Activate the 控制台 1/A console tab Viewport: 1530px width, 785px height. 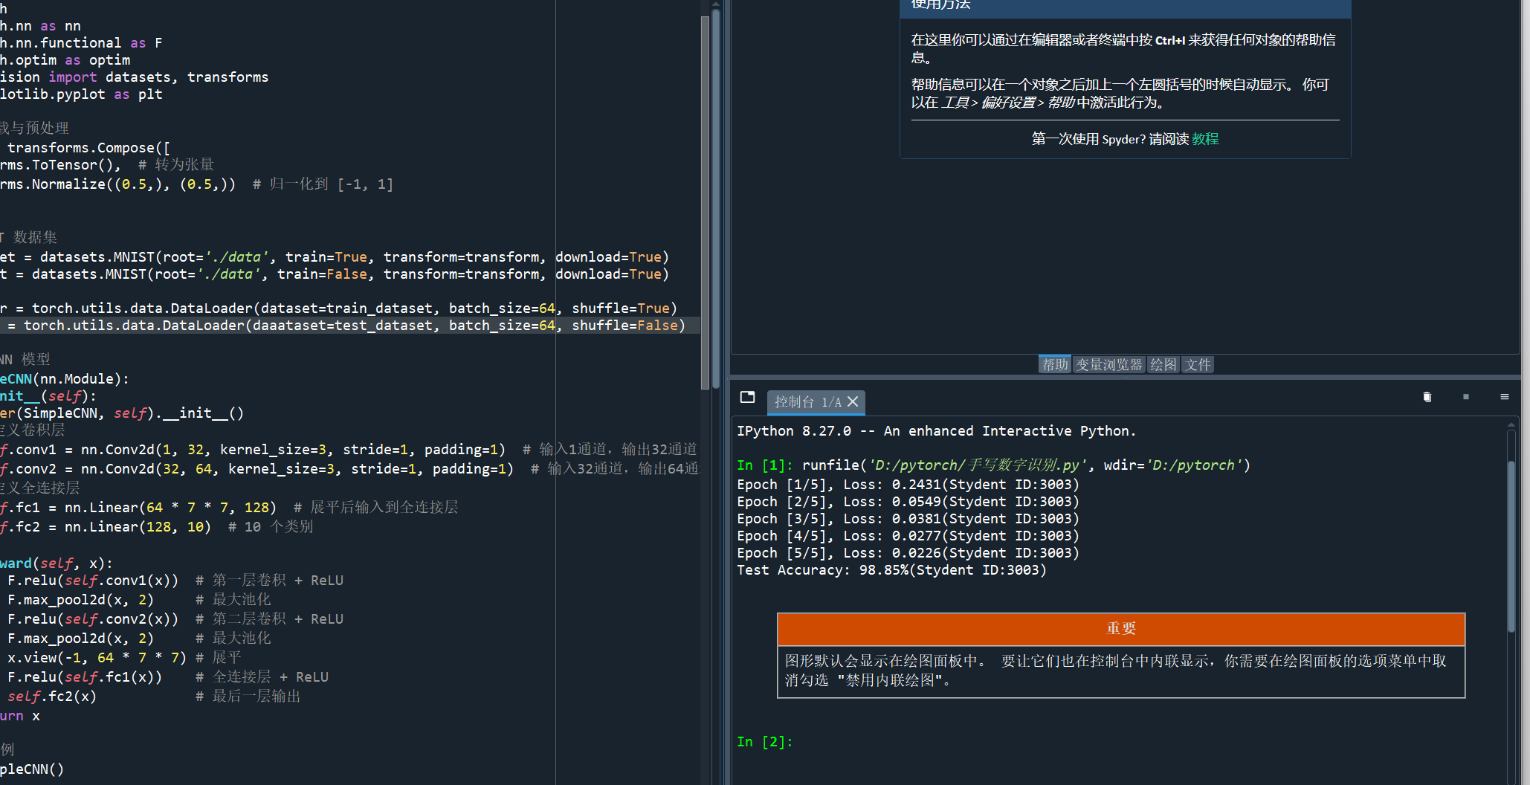807,401
